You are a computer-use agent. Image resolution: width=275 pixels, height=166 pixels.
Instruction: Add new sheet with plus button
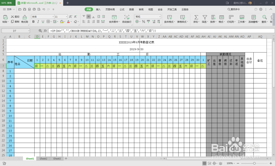pyautogui.click(x=66, y=159)
